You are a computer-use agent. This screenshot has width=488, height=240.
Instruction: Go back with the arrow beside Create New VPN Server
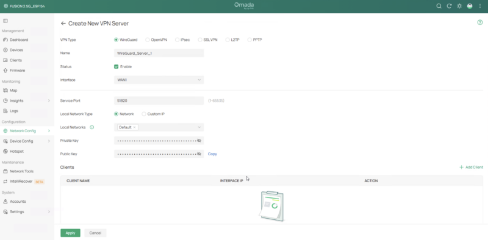pos(63,23)
